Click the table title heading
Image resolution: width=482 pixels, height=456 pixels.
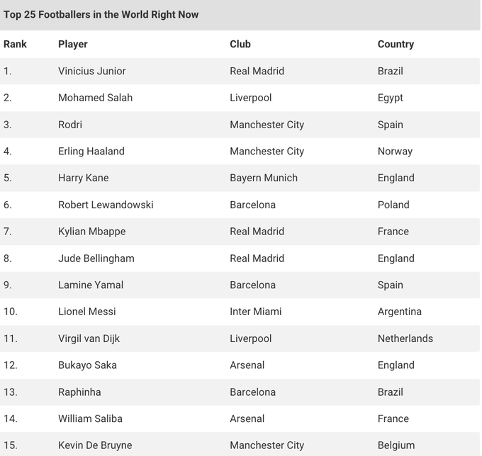101,14
